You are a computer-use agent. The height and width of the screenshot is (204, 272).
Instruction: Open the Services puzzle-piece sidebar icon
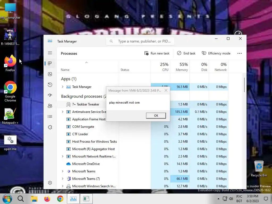pyautogui.click(x=50, y=127)
